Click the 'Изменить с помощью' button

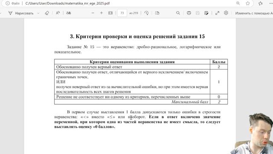click(254, 13)
